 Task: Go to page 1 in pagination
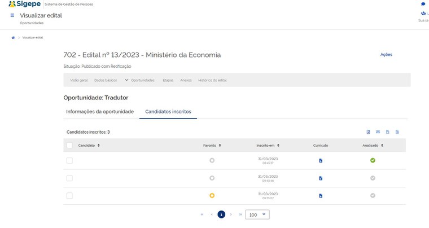click(221, 214)
